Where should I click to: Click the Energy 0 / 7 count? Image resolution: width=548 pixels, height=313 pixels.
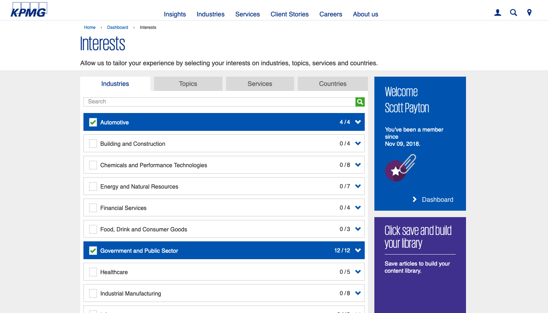(x=345, y=186)
